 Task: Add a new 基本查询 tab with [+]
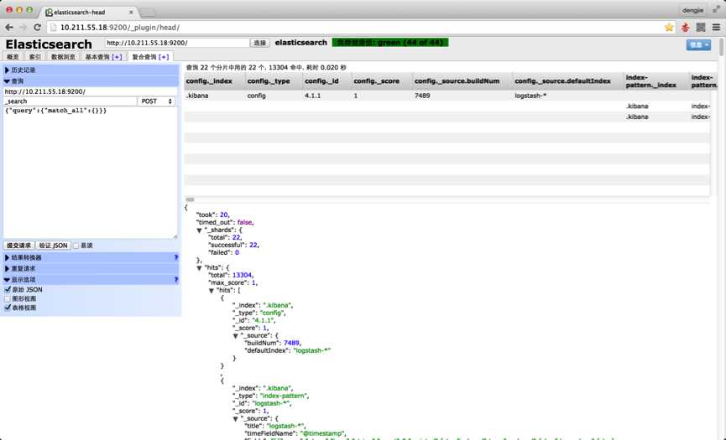coord(118,57)
